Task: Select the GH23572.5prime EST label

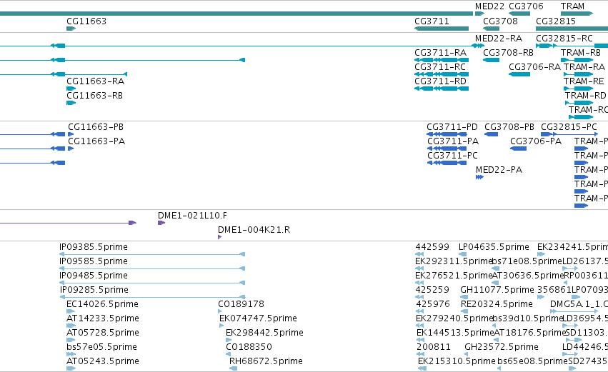Action: [502, 348]
